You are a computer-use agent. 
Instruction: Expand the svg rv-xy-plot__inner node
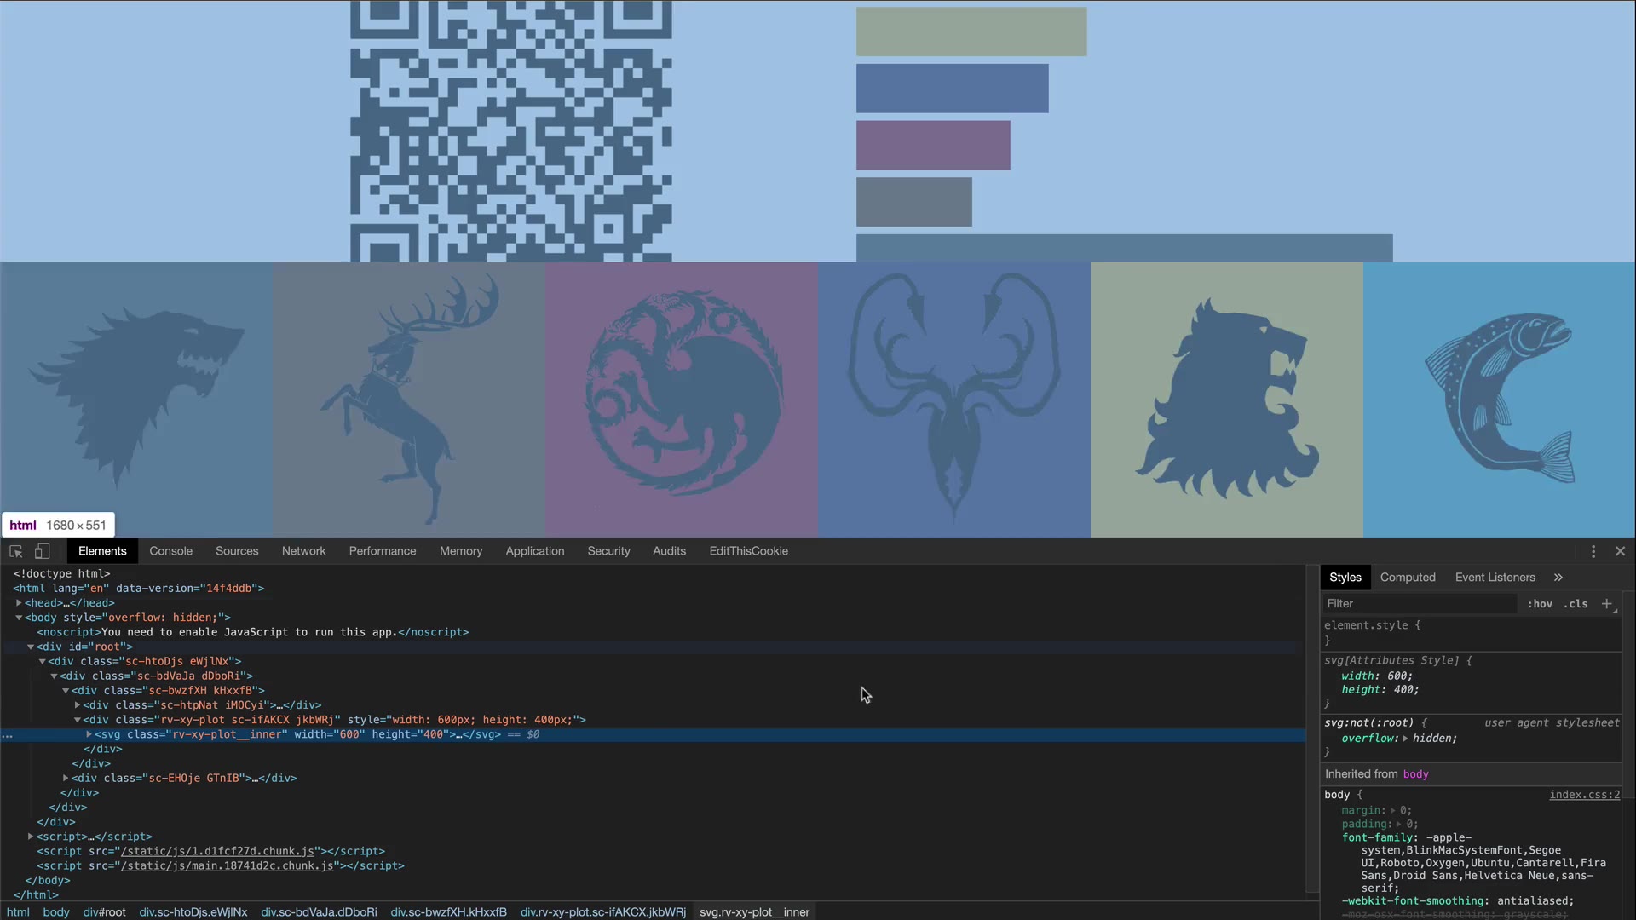point(89,734)
